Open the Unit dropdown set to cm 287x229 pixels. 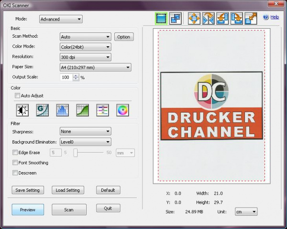click(246, 212)
